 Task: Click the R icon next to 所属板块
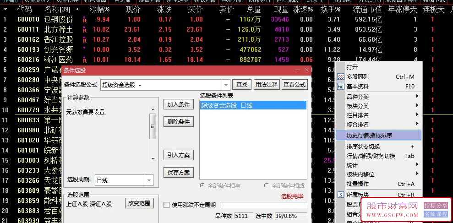click(341, 195)
